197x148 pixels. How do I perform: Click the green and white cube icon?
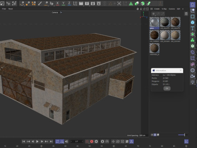coord(137,3)
